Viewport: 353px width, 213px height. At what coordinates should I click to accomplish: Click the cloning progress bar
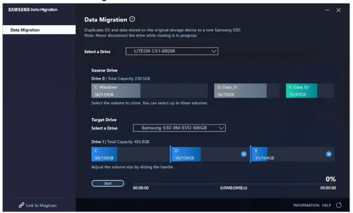[x=234, y=184]
